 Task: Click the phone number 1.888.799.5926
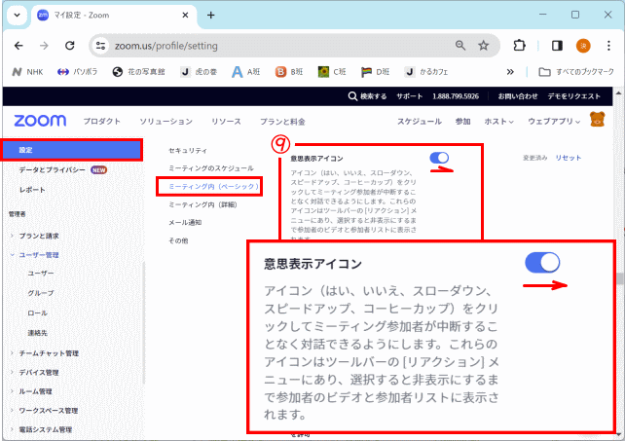tap(456, 96)
